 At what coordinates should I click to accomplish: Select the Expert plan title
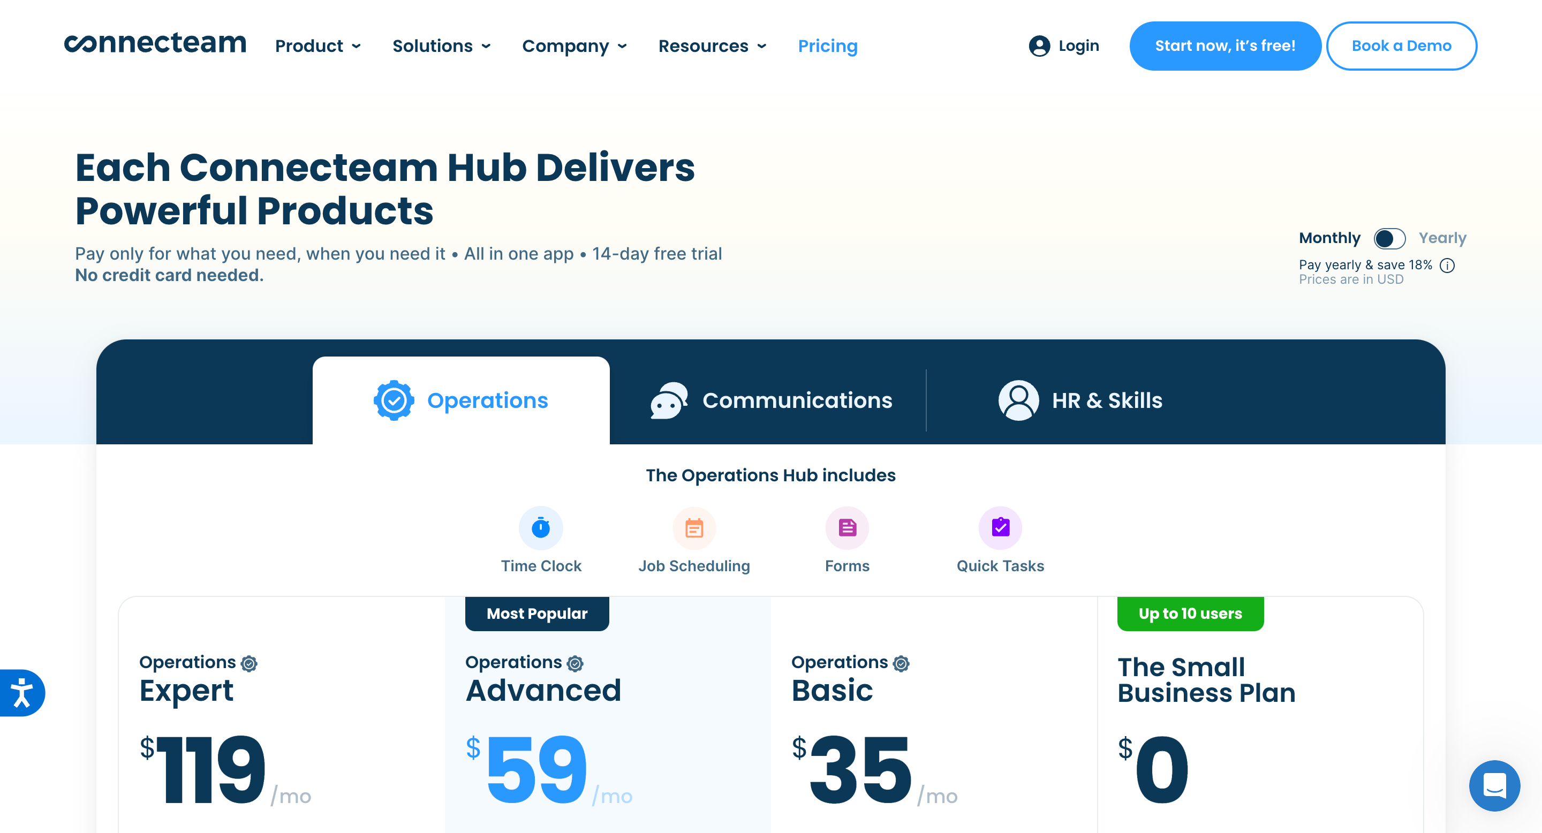point(186,691)
